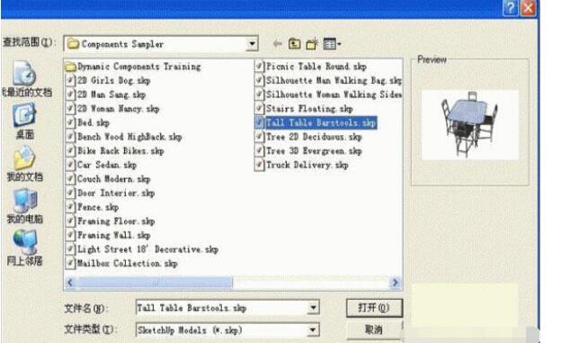Select Truck Delivery.skp file

[x=301, y=165]
